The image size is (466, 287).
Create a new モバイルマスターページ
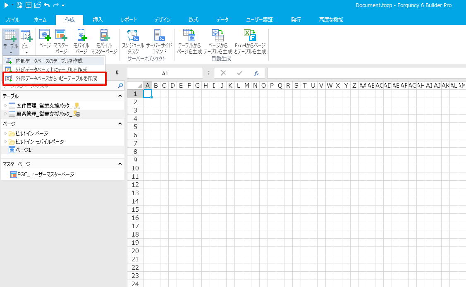[104, 41]
